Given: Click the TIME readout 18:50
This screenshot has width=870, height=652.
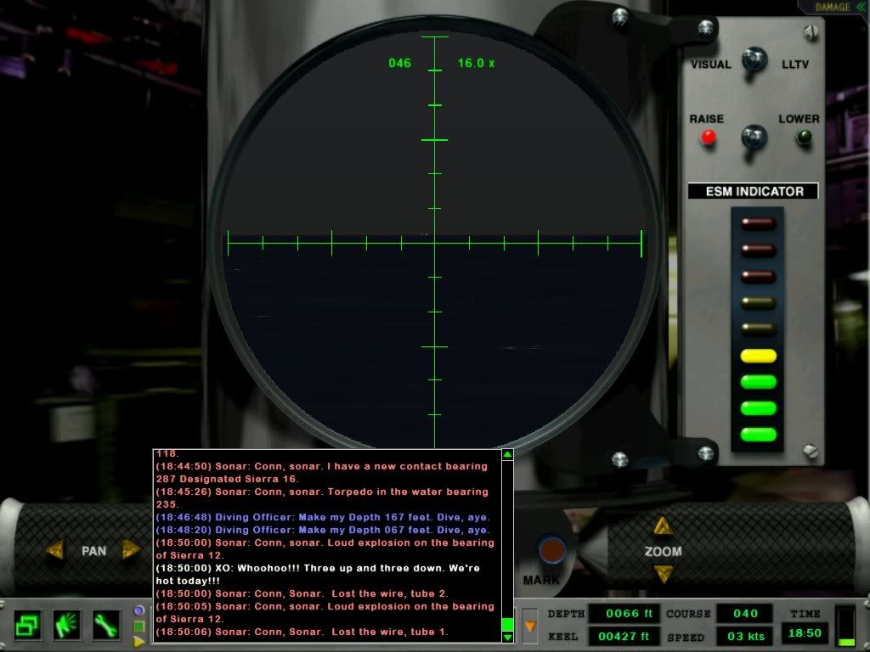Looking at the screenshot, I should (805, 632).
